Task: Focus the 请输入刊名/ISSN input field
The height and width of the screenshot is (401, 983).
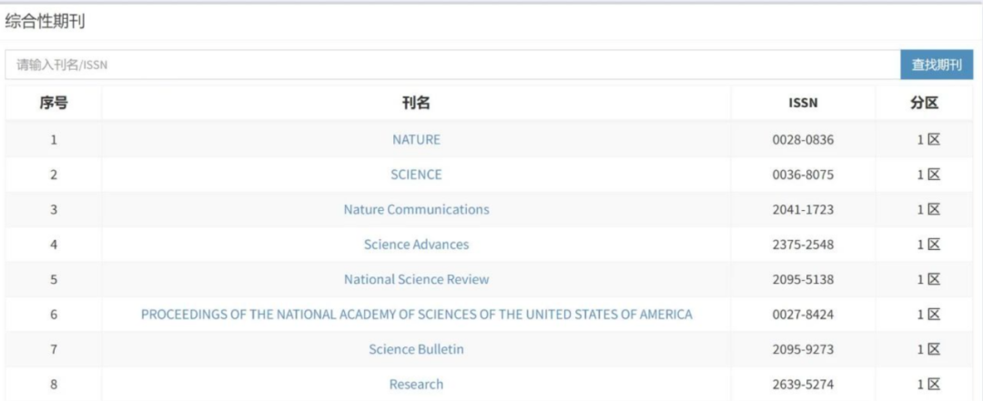Action: (x=452, y=65)
